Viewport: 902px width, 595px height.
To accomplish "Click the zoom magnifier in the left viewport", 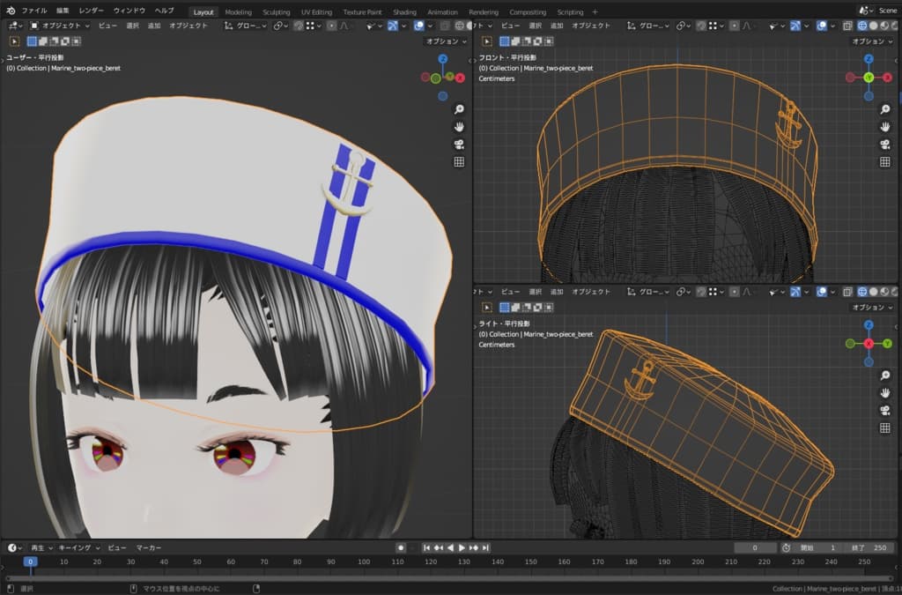I will click(459, 109).
